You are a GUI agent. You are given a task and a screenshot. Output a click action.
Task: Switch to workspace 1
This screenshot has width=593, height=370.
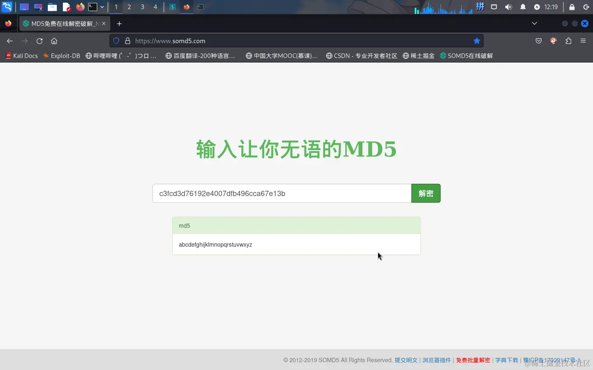(116, 7)
